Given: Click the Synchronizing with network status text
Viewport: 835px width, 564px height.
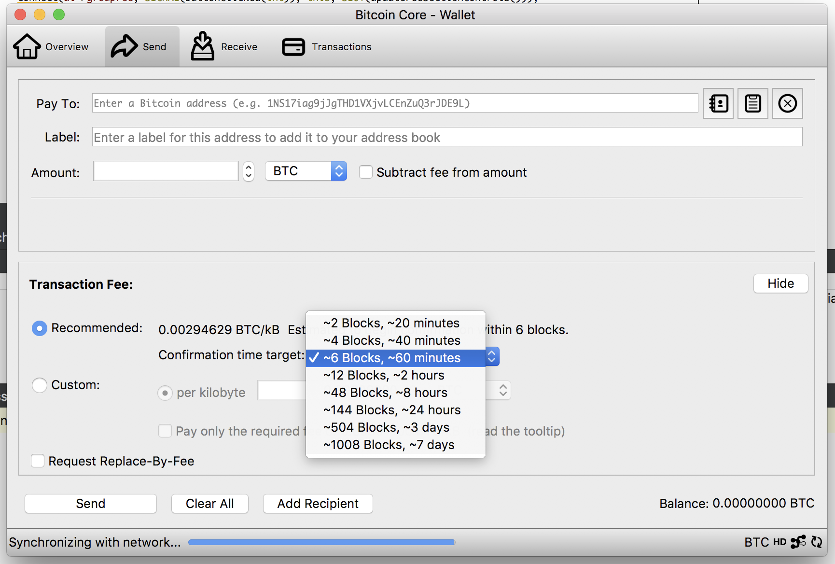Looking at the screenshot, I should point(95,542).
